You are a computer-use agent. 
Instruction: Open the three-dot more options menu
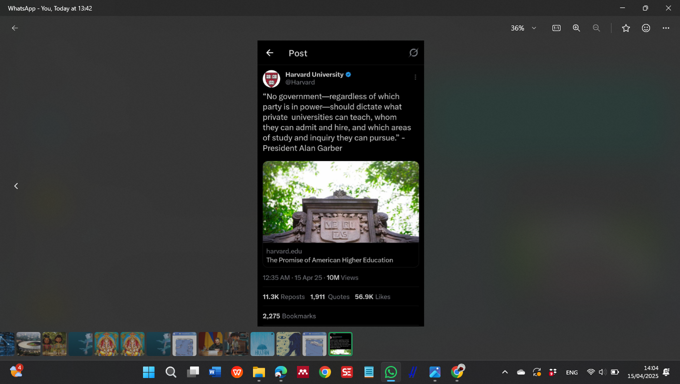click(666, 28)
